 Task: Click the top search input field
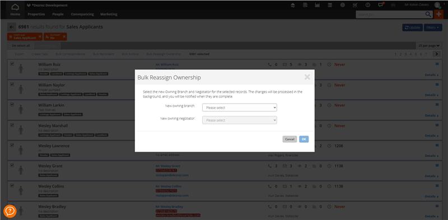click(x=390, y=15)
